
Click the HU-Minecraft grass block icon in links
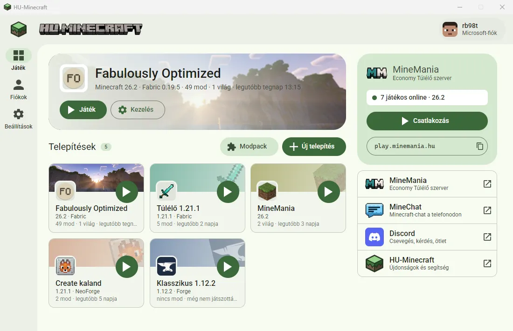(374, 263)
